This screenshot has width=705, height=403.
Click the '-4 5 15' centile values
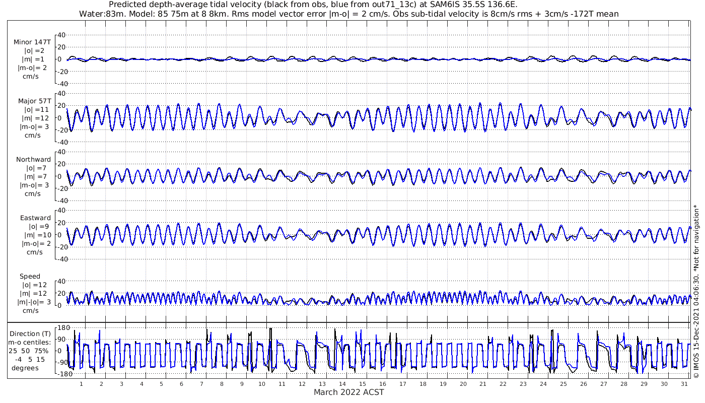tap(30, 359)
